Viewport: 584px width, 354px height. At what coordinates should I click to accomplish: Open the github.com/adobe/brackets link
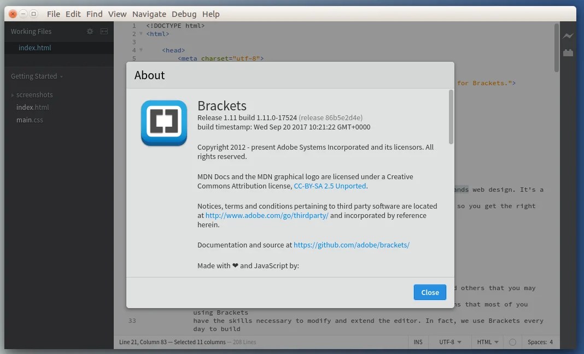pos(352,245)
